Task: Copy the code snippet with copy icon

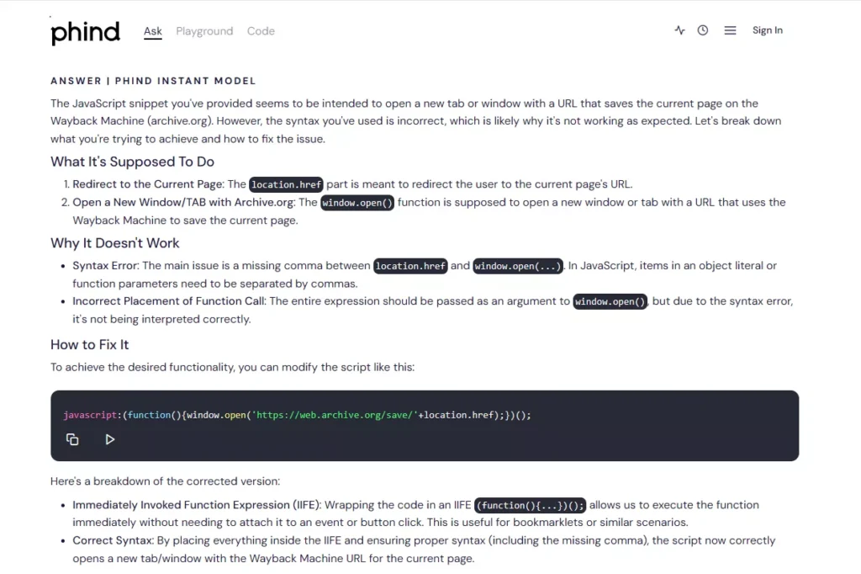Action: click(x=72, y=439)
